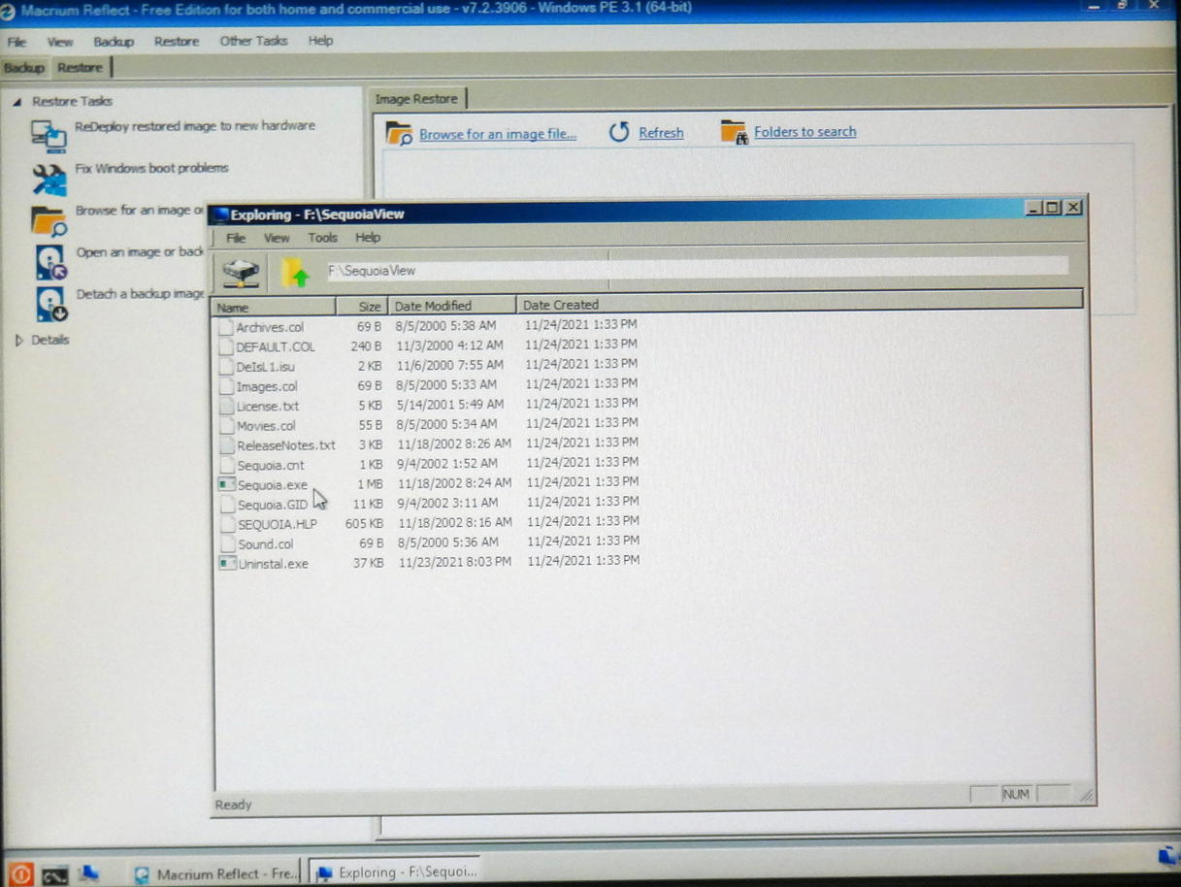
Task: Open the File menu in Macrium Reflect
Action: click(16, 43)
